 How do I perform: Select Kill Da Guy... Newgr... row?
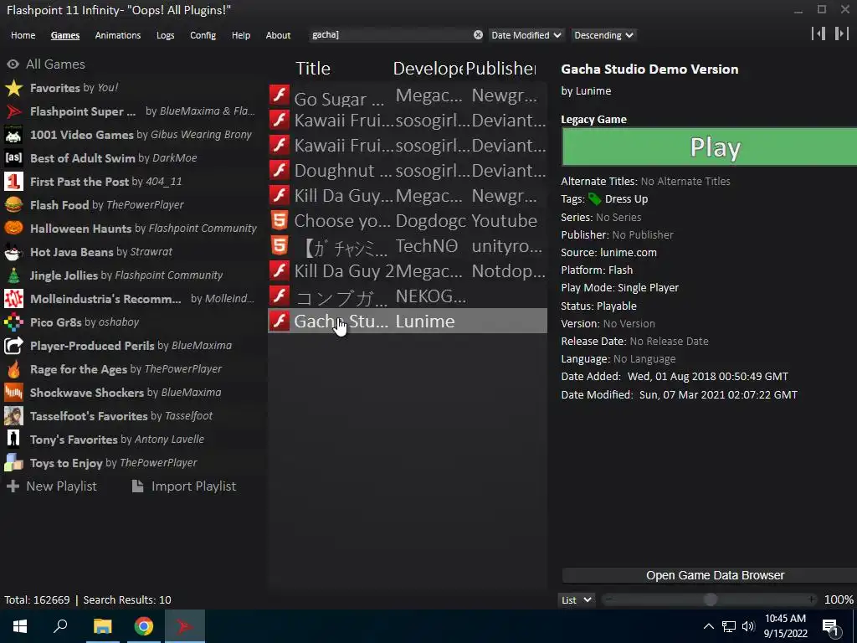point(408,195)
